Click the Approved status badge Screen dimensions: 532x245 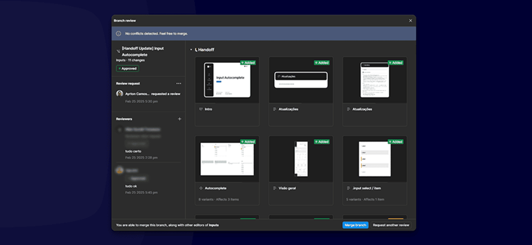(128, 69)
